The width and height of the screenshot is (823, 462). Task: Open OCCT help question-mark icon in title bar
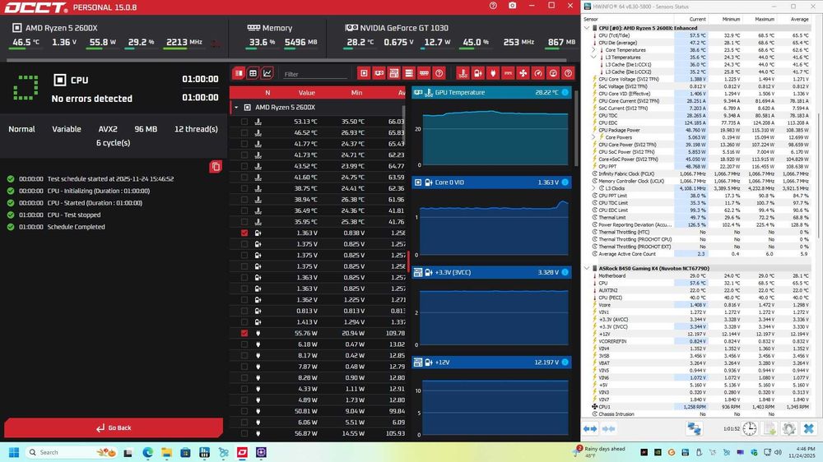click(x=493, y=6)
